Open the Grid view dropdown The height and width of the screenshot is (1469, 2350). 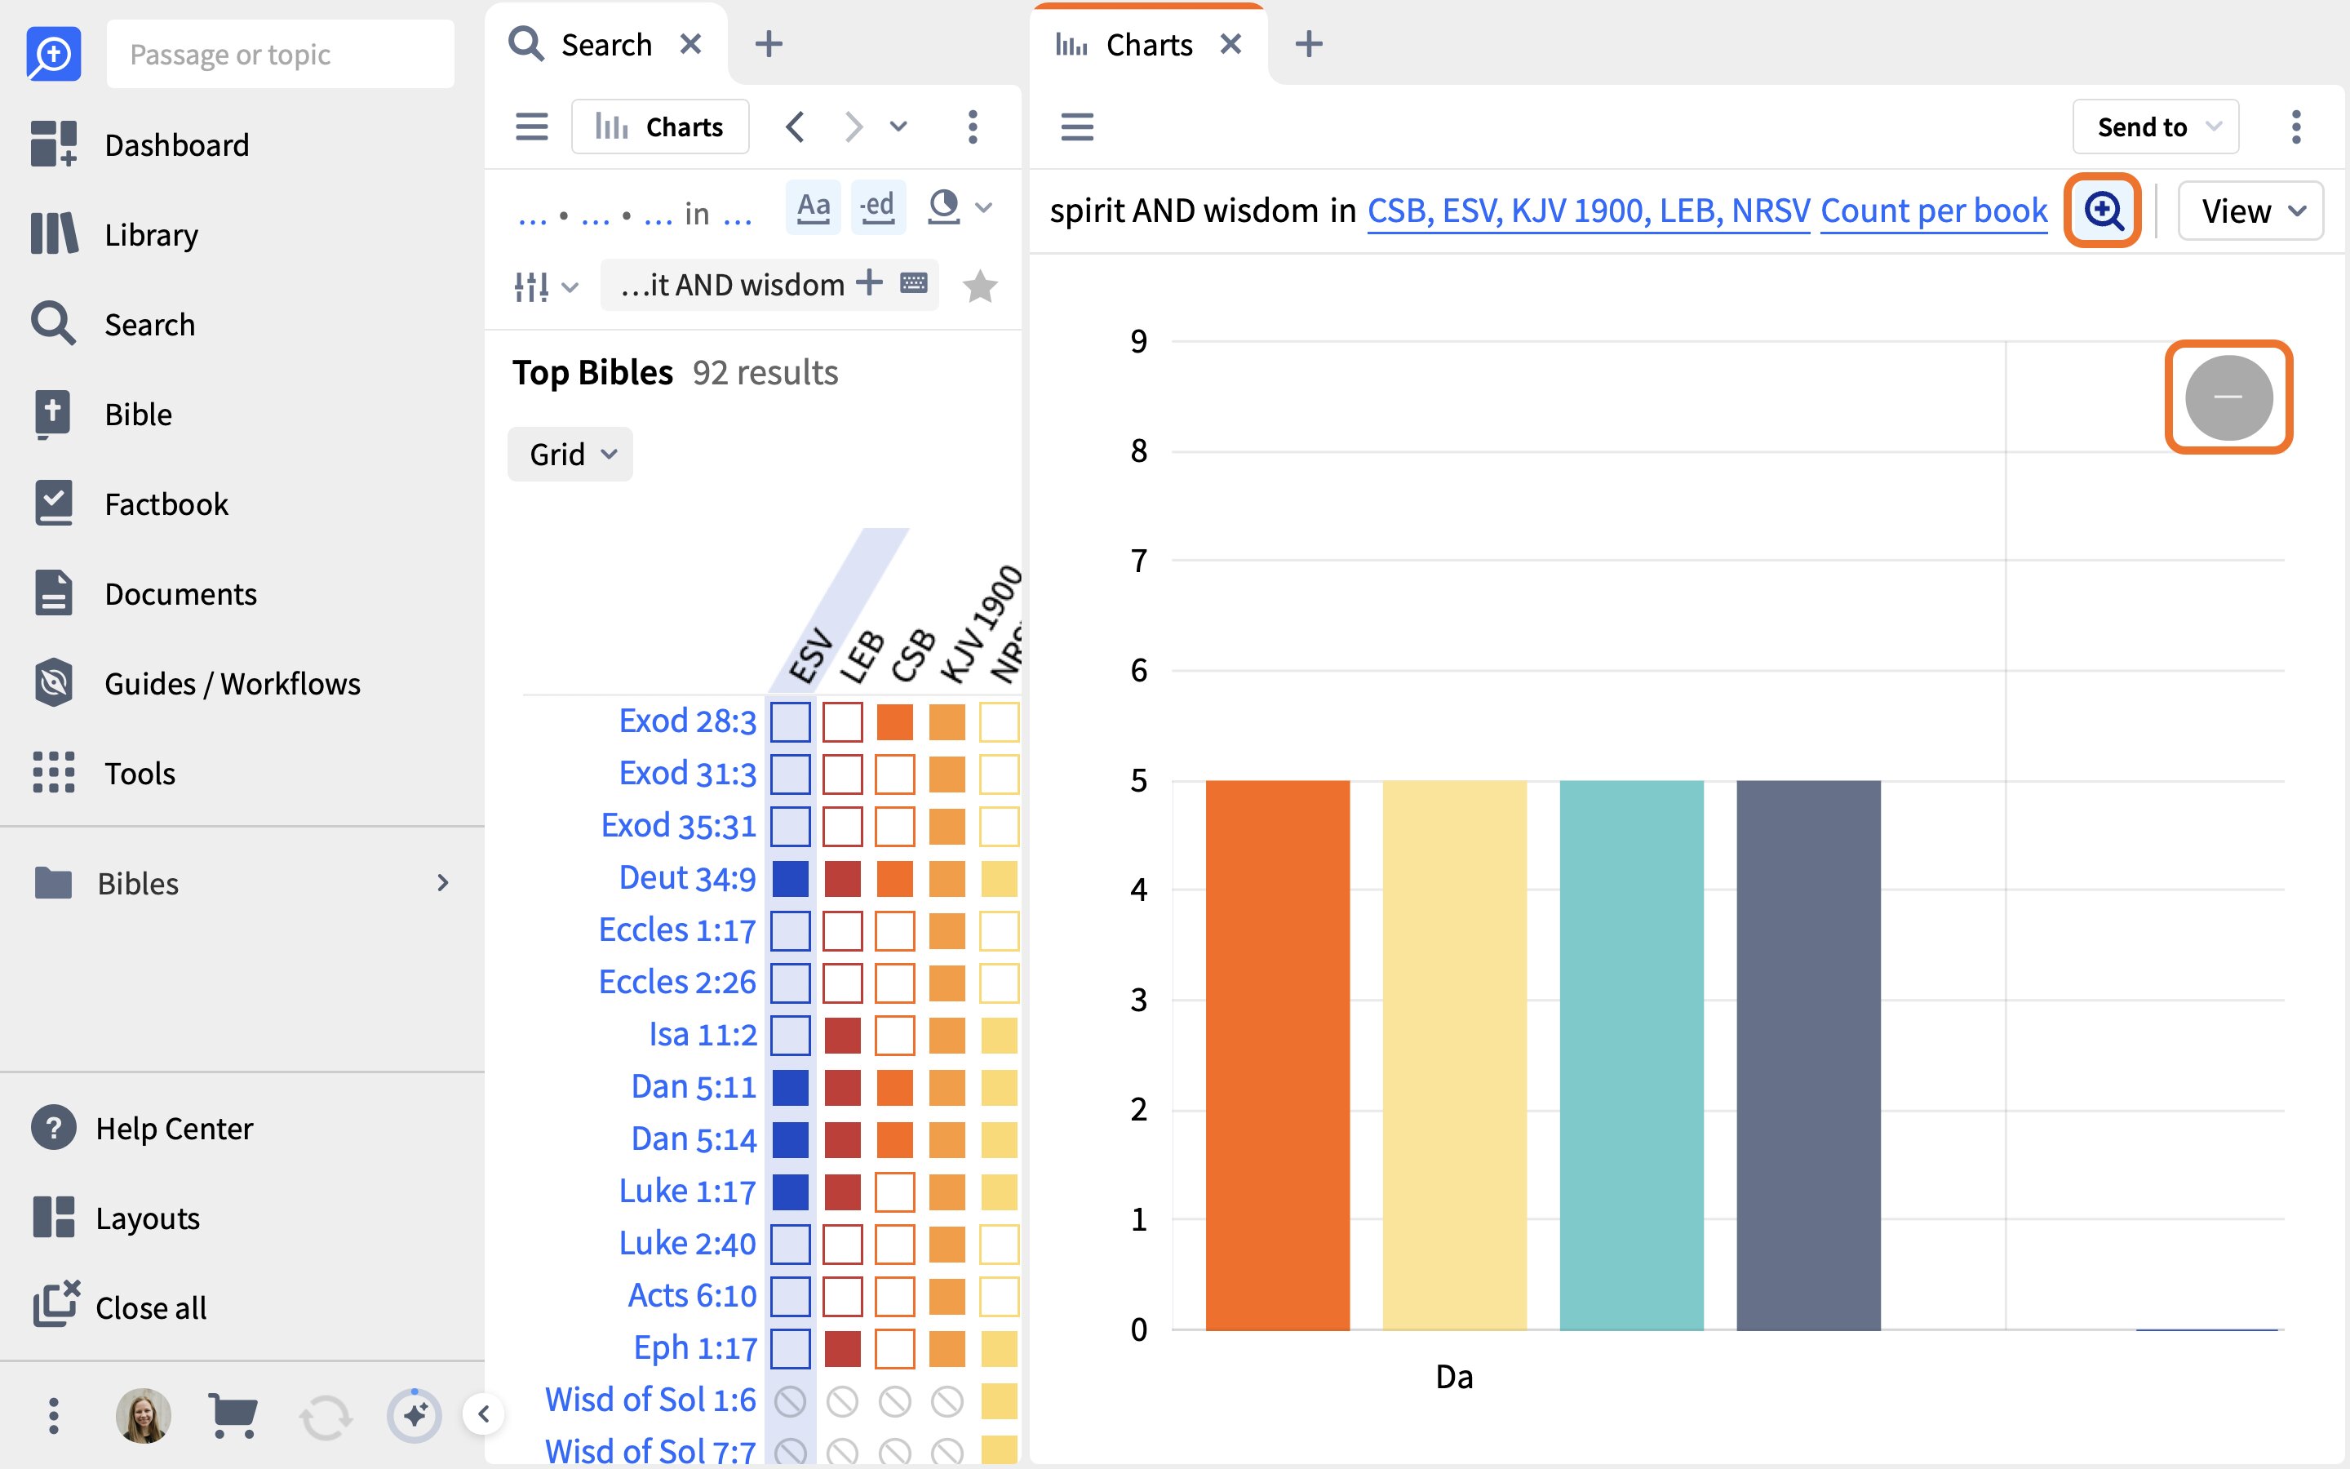pyautogui.click(x=570, y=454)
